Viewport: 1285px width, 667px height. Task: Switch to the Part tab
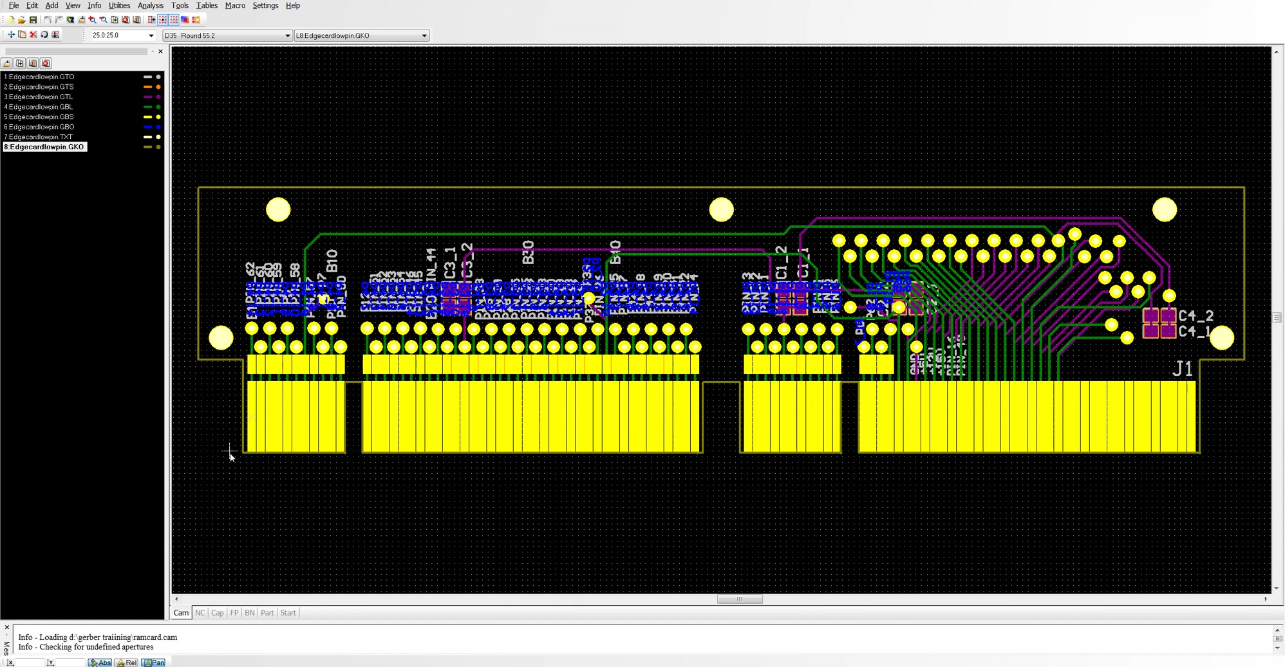pyautogui.click(x=267, y=613)
